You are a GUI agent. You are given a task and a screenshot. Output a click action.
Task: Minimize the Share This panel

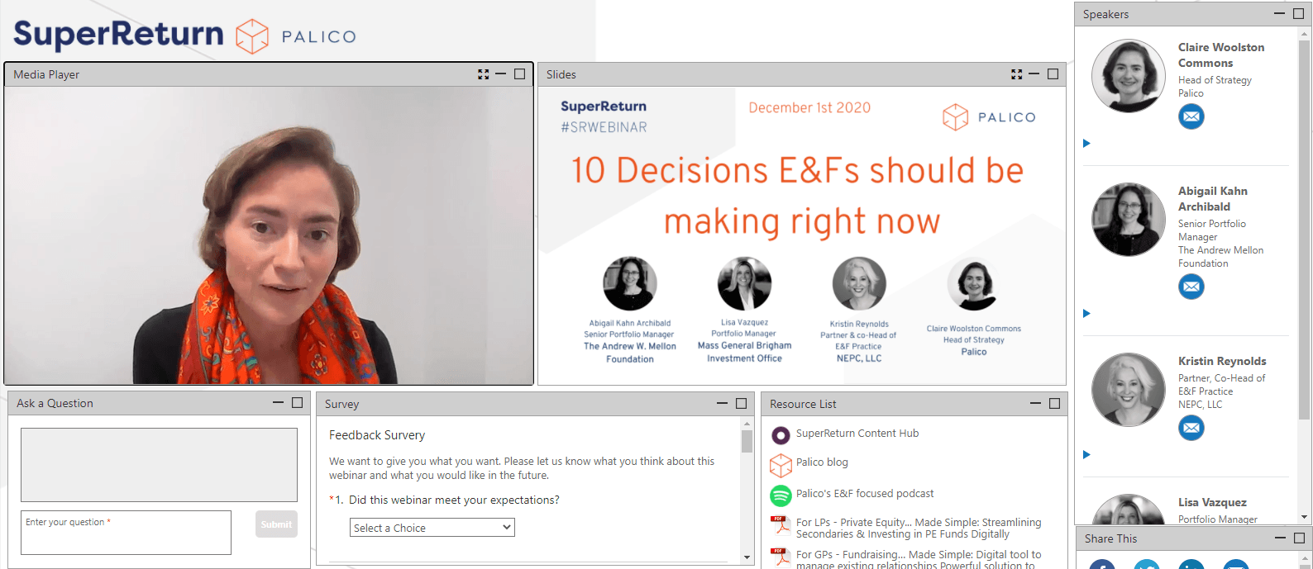point(1280,538)
